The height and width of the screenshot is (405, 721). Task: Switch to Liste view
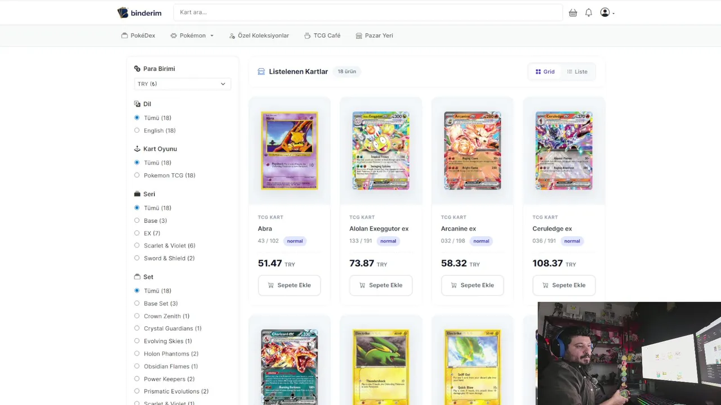(577, 71)
